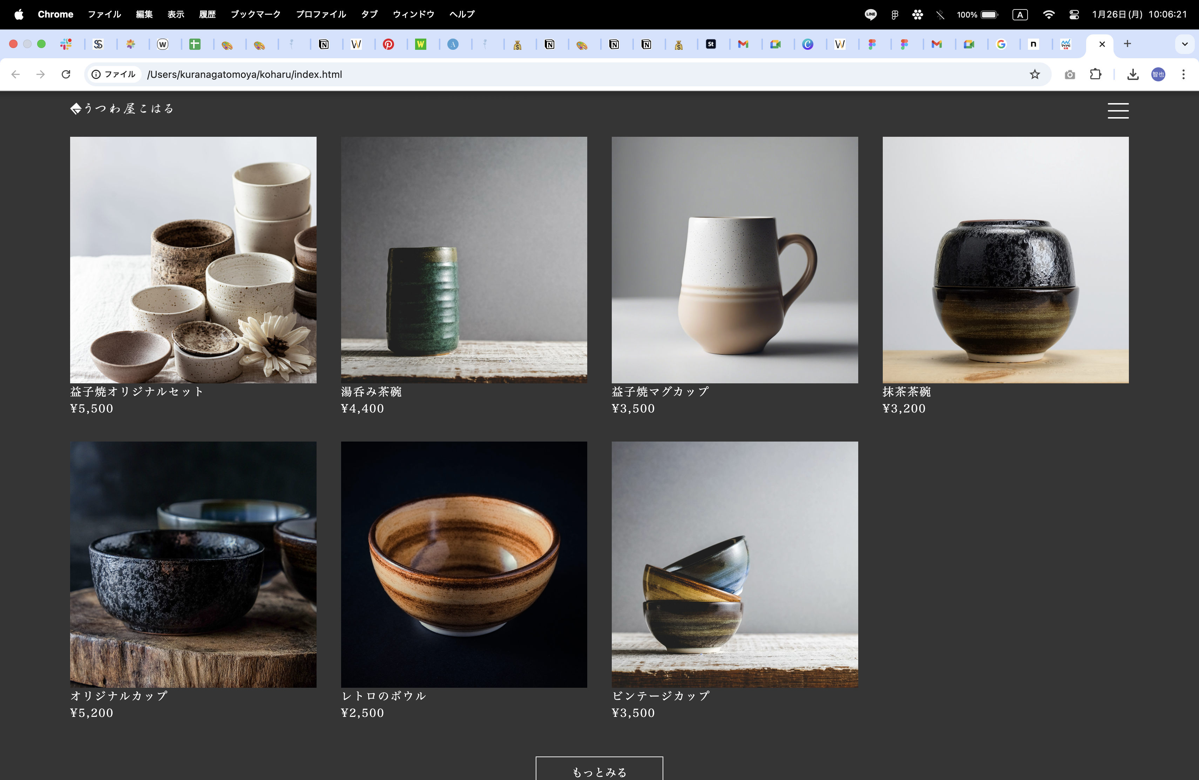Screen dimensions: 1199x780
Task: Open the Extensions puzzle icon
Action: click(x=1095, y=75)
